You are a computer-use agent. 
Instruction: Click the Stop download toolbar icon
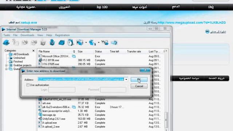[25, 43]
